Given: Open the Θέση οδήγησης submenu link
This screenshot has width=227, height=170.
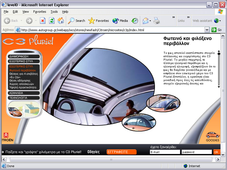Looking at the screenshot, I should point(20,80).
